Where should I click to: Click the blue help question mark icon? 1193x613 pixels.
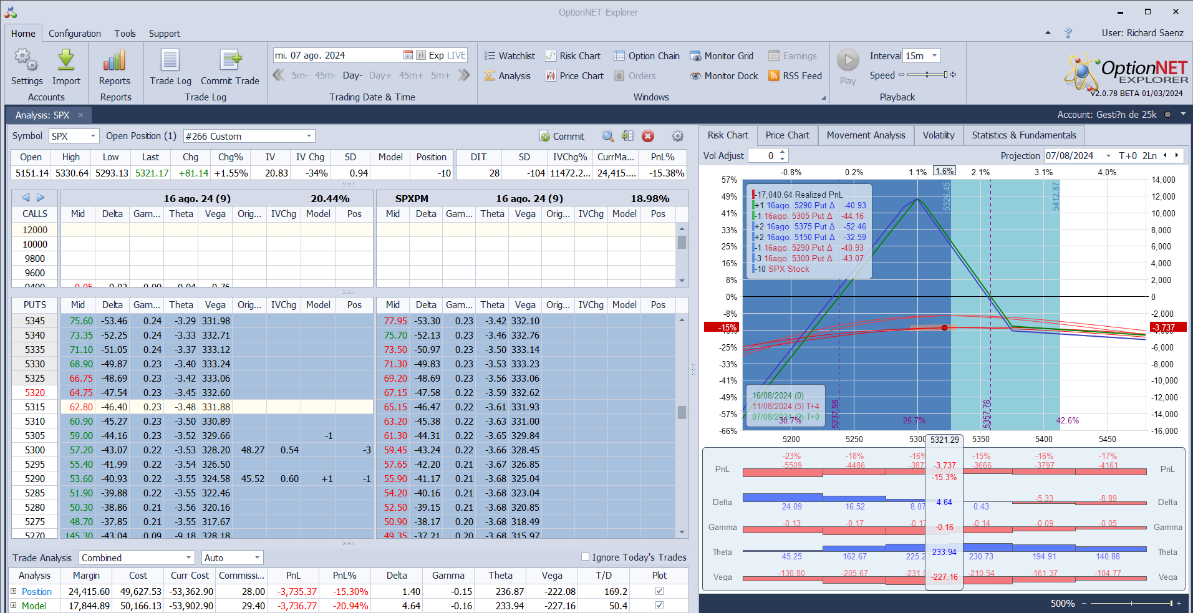tap(1068, 33)
